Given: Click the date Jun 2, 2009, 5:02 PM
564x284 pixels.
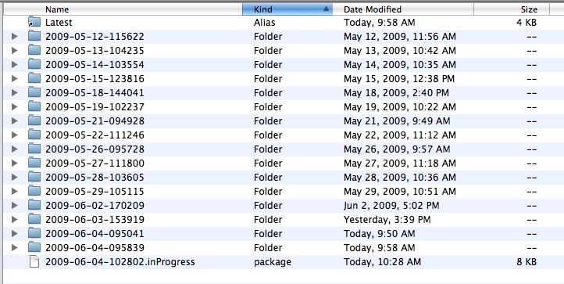Looking at the screenshot, I should coord(391,205).
